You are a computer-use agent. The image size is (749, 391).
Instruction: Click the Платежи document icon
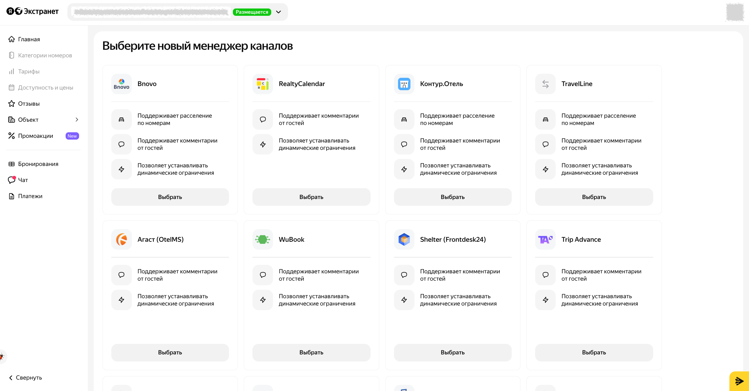click(x=11, y=196)
